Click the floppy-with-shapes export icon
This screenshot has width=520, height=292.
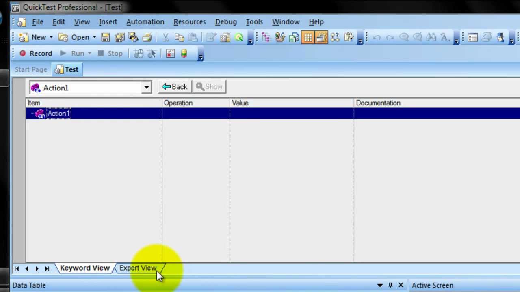click(133, 37)
